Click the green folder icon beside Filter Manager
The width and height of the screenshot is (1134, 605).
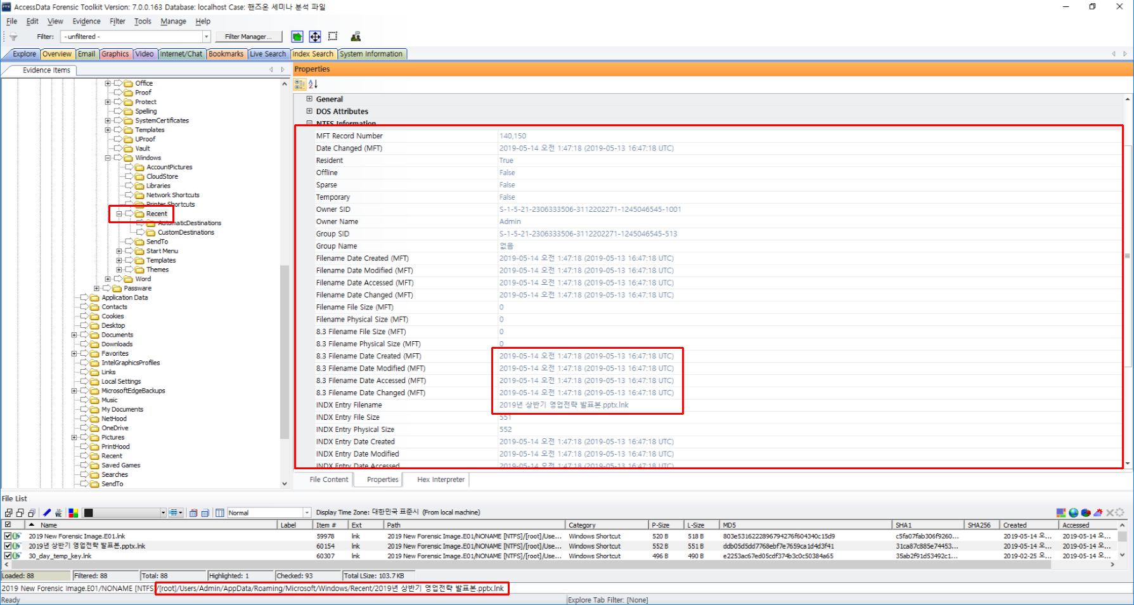point(297,37)
